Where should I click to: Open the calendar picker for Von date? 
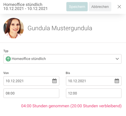point(55,81)
